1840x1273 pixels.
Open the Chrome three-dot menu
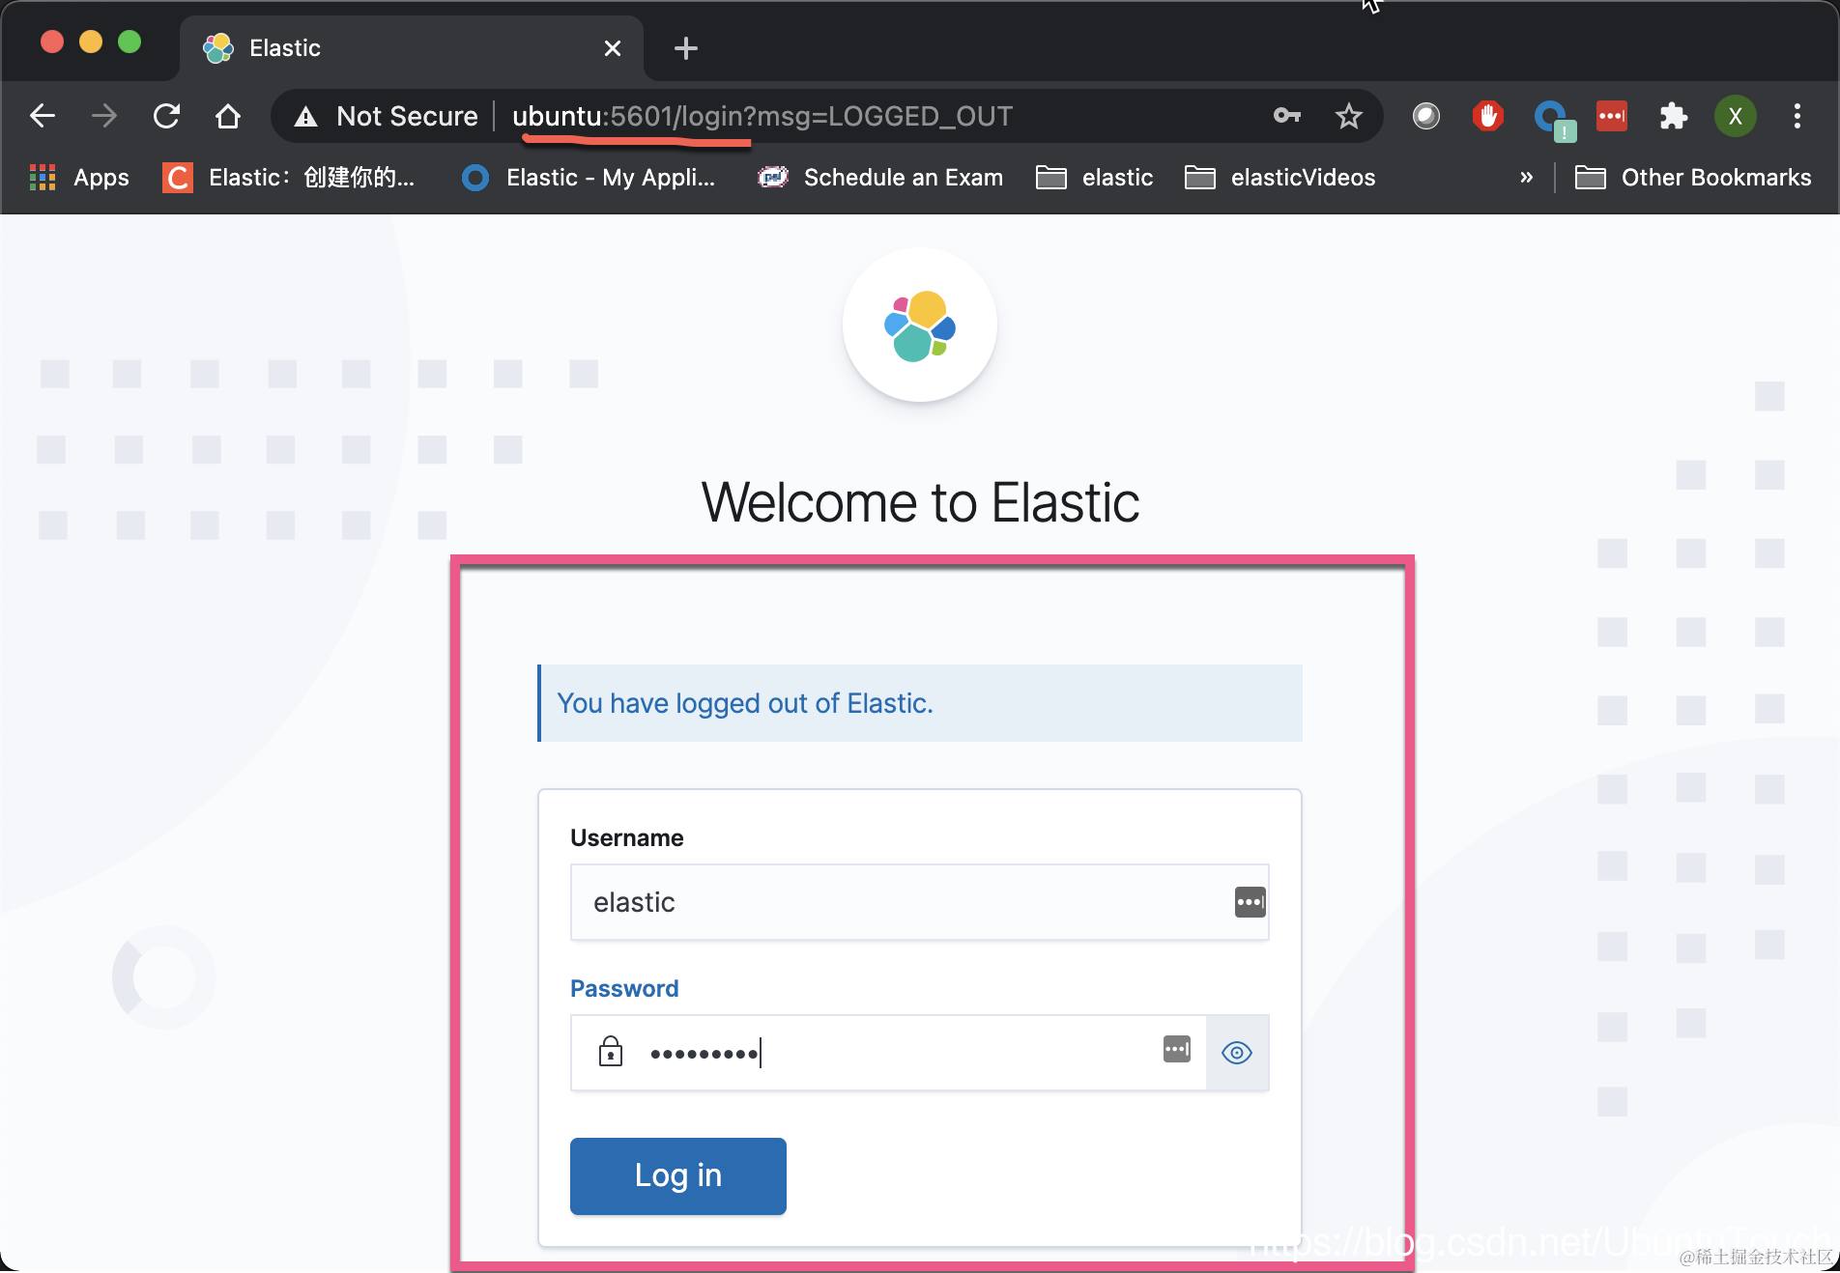(1797, 116)
